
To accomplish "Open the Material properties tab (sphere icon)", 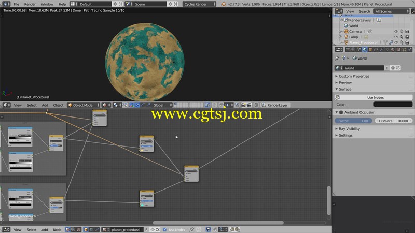I will [x=393, y=49].
